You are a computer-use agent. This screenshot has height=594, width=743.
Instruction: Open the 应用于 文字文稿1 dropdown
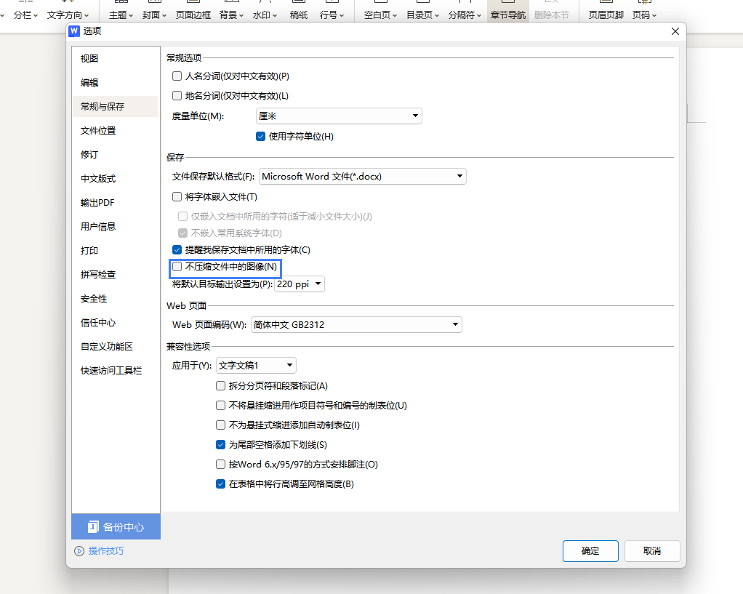pyautogui.click(x=256, y=366)
